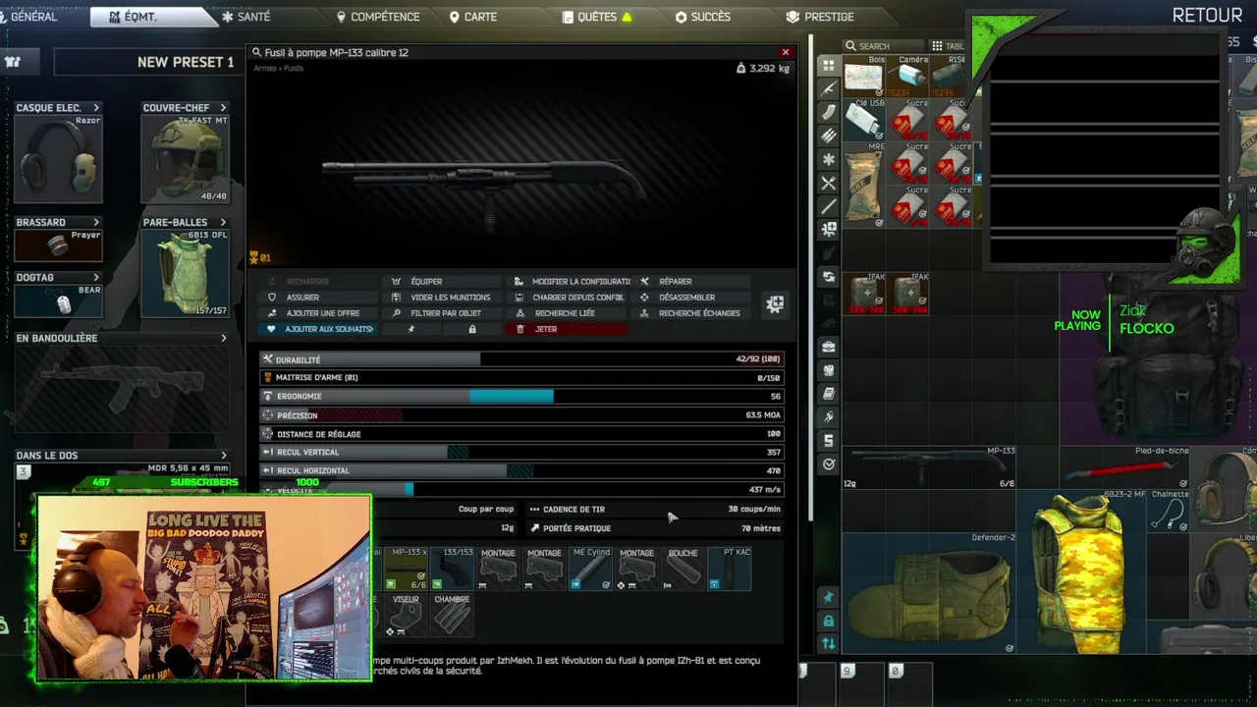The height and width of the screenshot is (707, 1257).
Task: Select the CHAMBRE slot
Action: click(x=452, y=615)
